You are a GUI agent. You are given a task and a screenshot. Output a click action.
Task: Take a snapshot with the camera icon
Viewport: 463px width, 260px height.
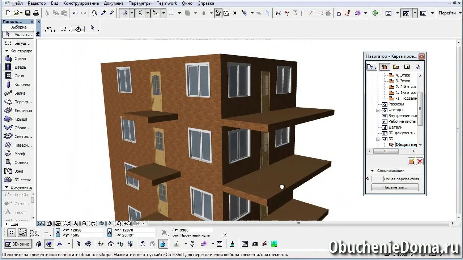pyautogui.click(x=255, y=244)
